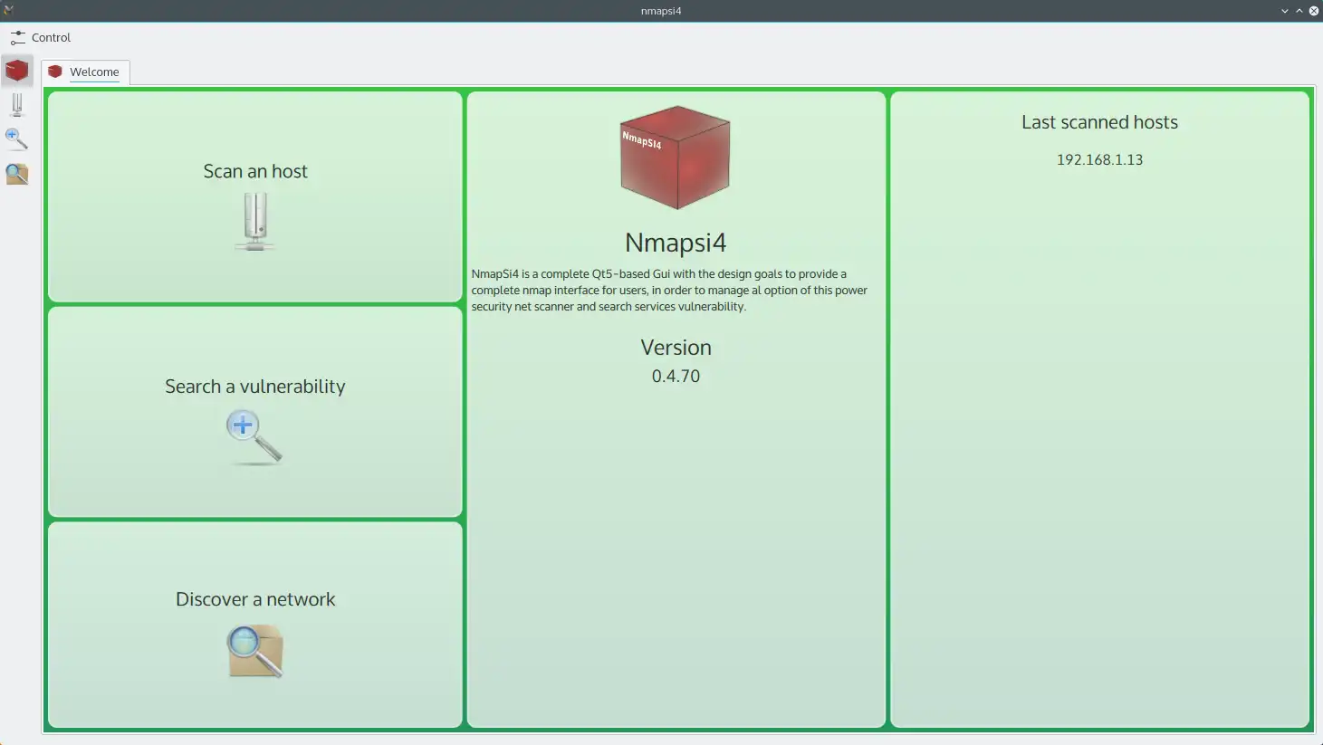Open the Control menu
1323x745 pixels.
[x=40, y=37]
